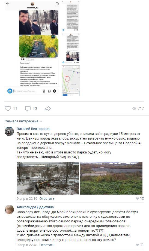
Task: Click the image gallery icon in the message bar
Action: point(49,91)
